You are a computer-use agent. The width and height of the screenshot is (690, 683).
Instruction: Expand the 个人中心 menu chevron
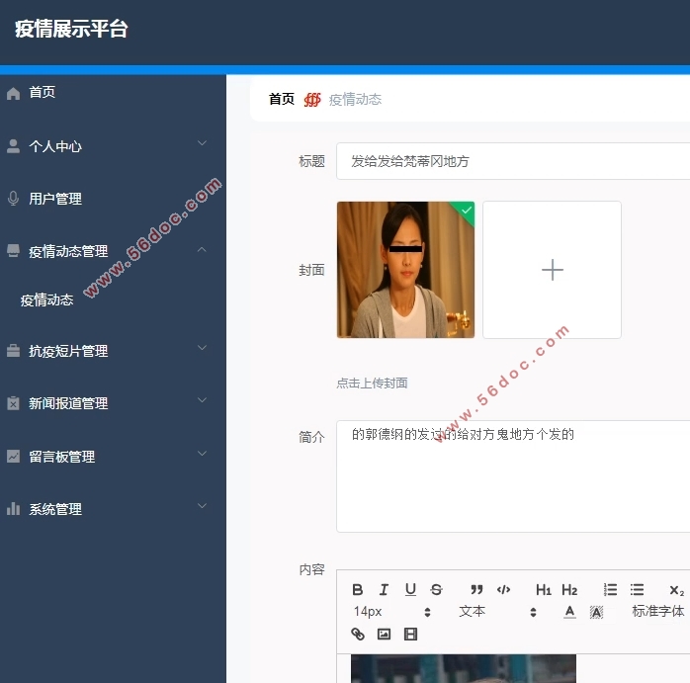[202, 143]
